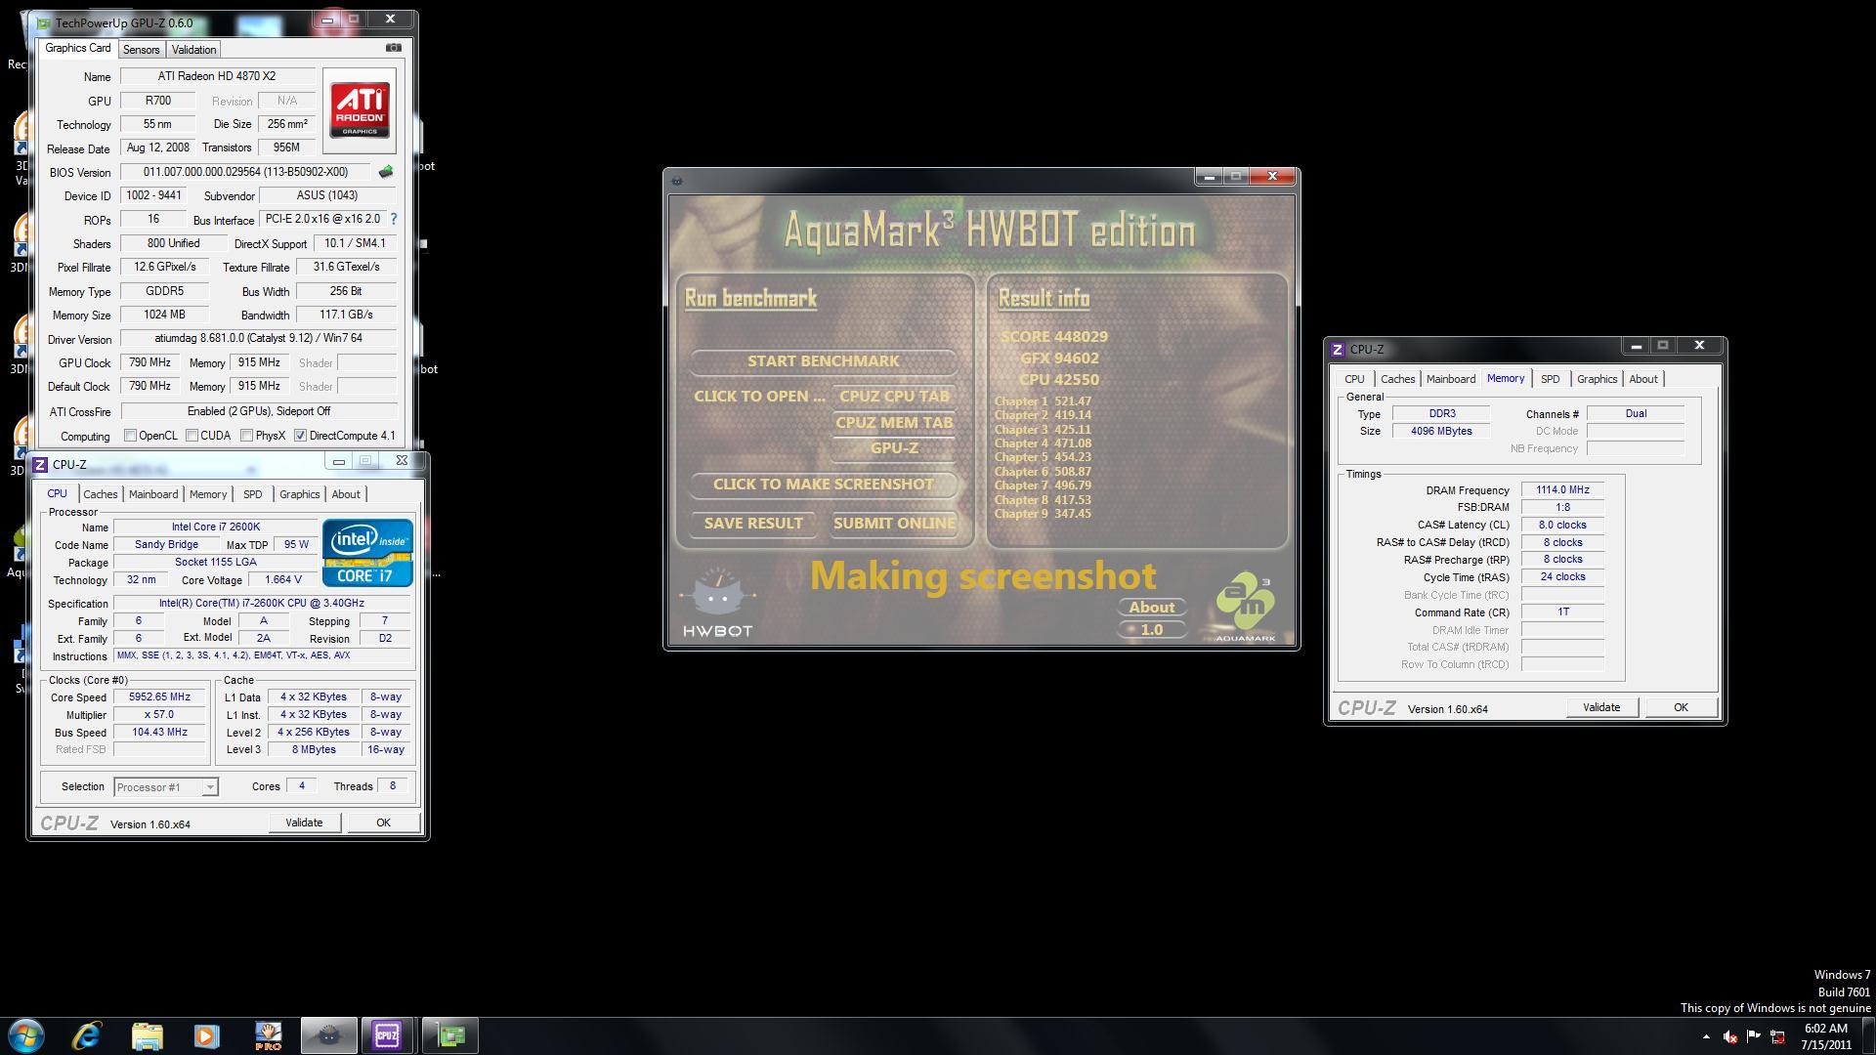Viewport: 1876px width, 1055px height.
Task: Click the network tray icon
Action: pos(1777,1036)
